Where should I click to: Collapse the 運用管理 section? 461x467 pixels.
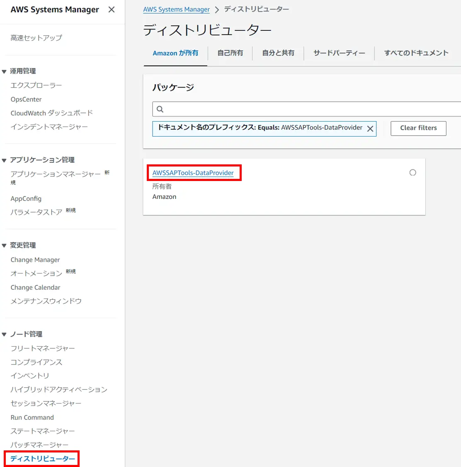pos(4,71)
